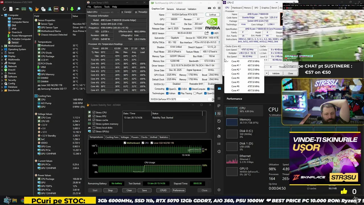Open the GPU-Z hamburger menu
The image size is (364, 205).
click(219, 8)
